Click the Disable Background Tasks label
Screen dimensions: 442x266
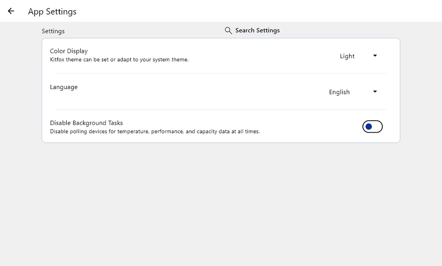tap(86, 123)
